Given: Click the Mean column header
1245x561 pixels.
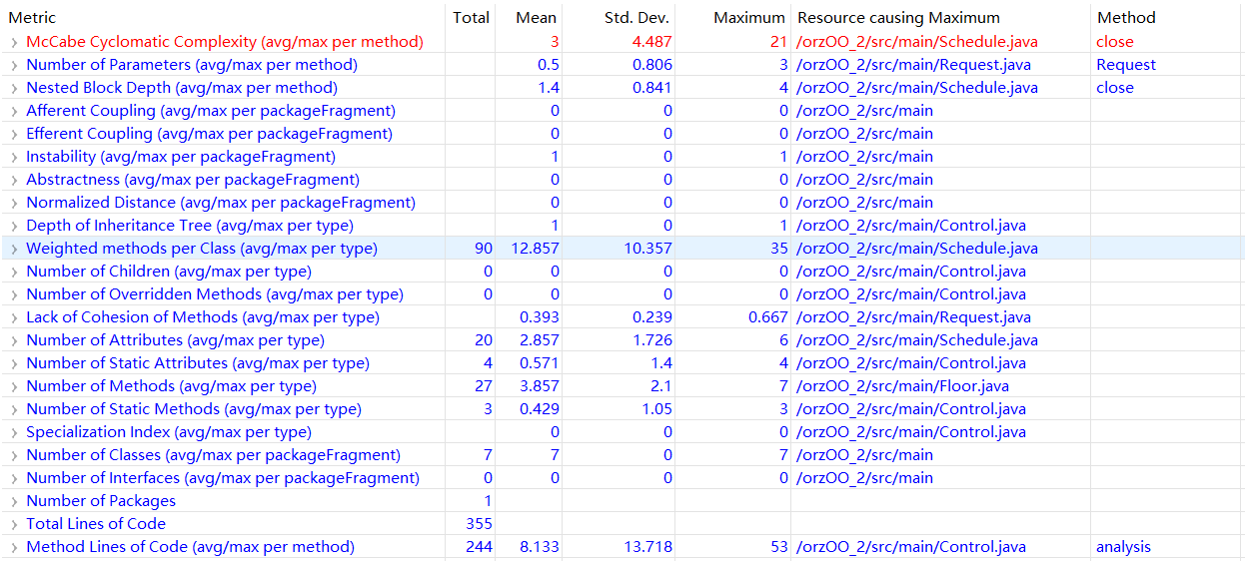Looking at the screenshot, I should tap(536, 18).
